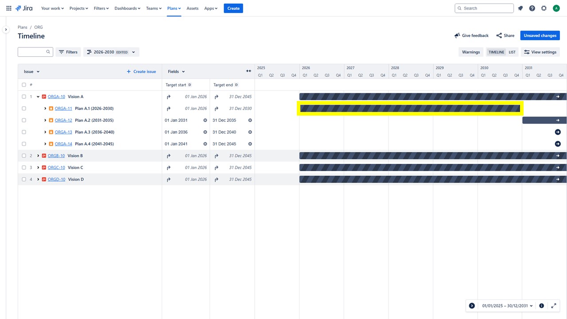Jump to ORGA-14 bar off-screen arrow
Image resolution: width=567 pixels, height=319 pixels.
coord(558,144)
